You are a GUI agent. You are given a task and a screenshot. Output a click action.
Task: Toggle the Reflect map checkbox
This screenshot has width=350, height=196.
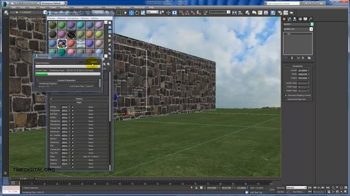(73, 118)
